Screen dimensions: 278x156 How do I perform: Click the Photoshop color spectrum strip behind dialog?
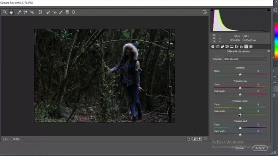(276, 41)
